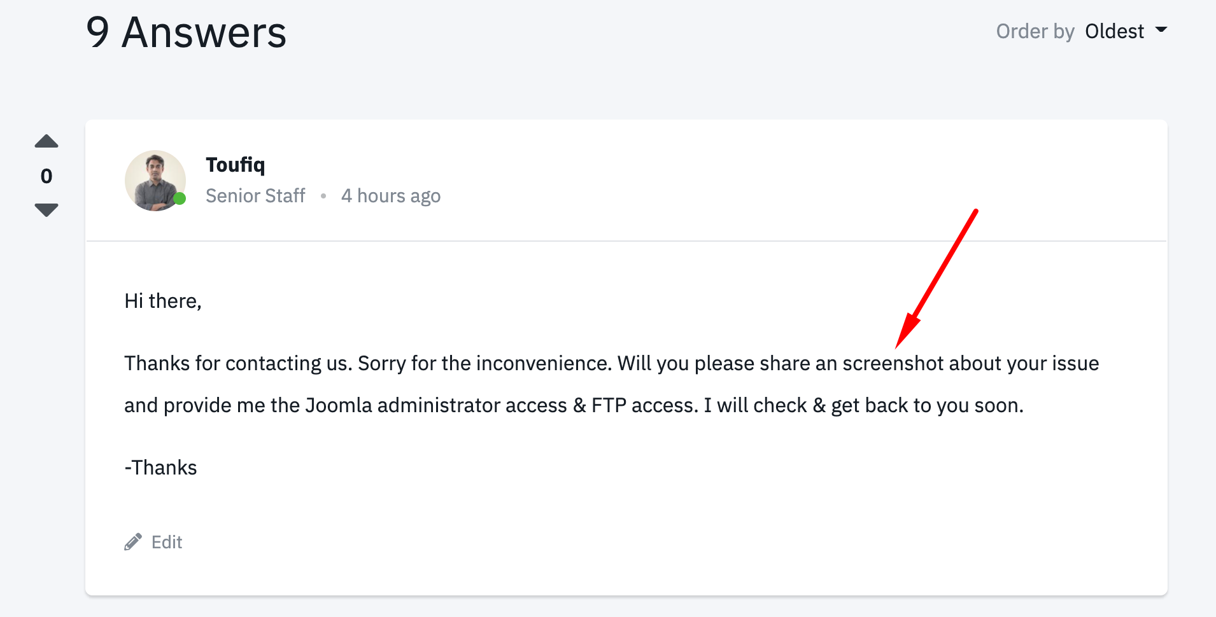Screen dimensions: 1216x617
Task: Click the green online status dot
Action: pyautogui.click(x=180, y=198)
